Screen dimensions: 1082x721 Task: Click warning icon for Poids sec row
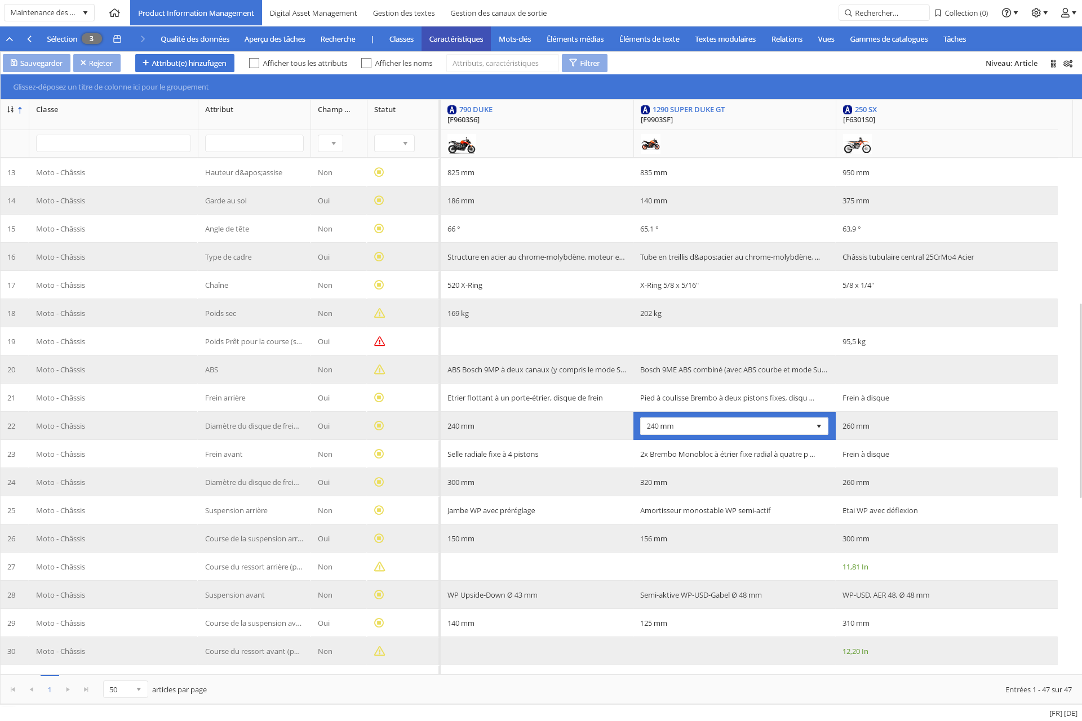point(380,313)
